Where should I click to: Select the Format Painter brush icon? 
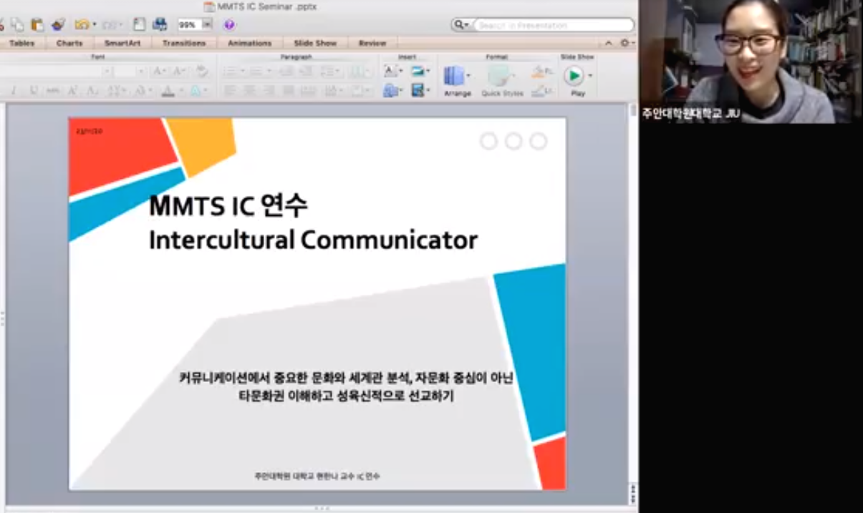(58, 24)
